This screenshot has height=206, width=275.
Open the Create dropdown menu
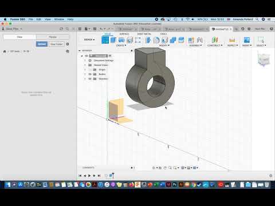[121, 45]
